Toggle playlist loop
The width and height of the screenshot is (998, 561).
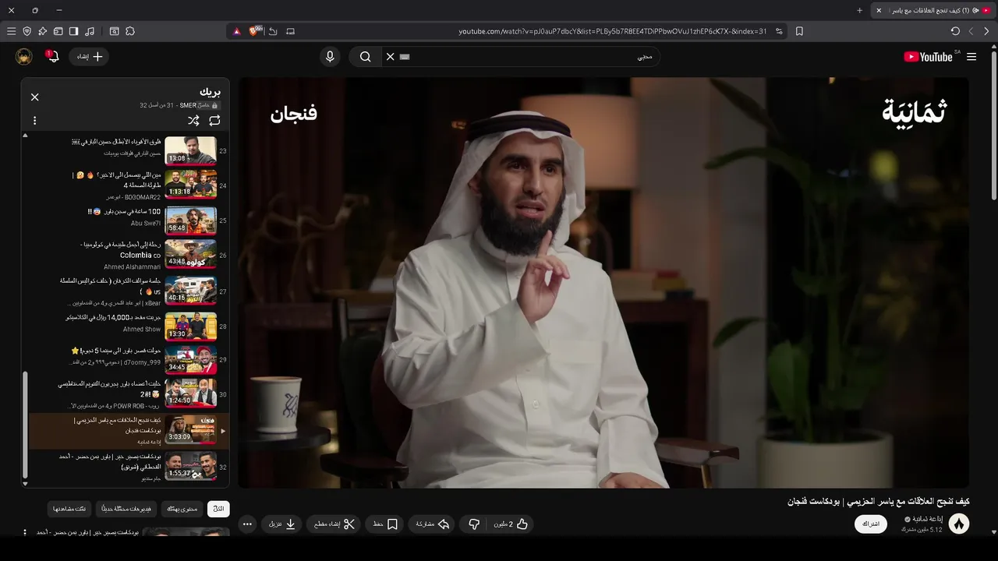(x=214, y=121)
